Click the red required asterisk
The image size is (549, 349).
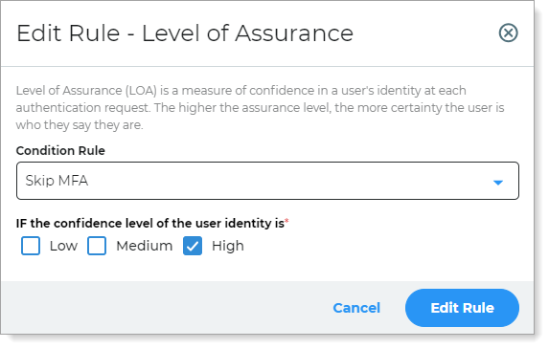click(x=286, y=221)
